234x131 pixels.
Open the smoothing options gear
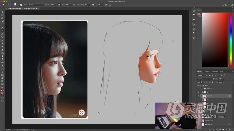tap(93, 5)
